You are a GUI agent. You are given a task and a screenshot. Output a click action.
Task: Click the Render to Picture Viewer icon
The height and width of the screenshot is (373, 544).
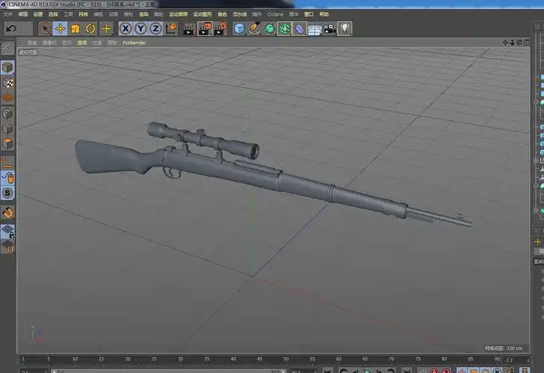[x=204, y=28]
